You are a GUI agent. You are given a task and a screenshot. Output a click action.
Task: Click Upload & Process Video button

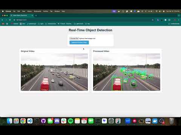[79, 42]
